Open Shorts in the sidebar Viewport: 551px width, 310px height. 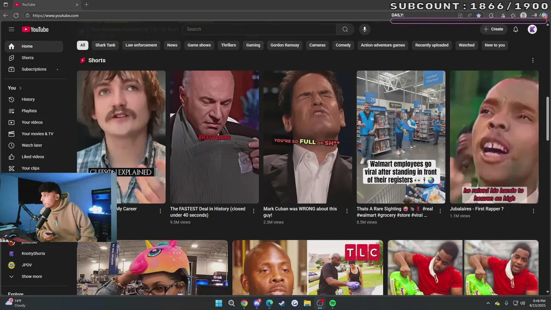pos(34,58)
